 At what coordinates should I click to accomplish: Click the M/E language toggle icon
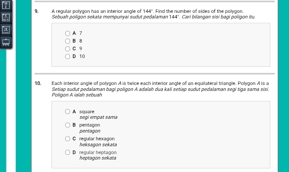[x=6, y=6]
